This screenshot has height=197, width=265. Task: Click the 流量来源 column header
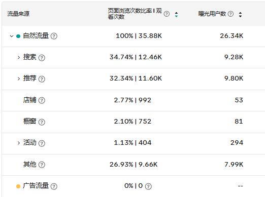pyautogui.click(x=18, y=14)
